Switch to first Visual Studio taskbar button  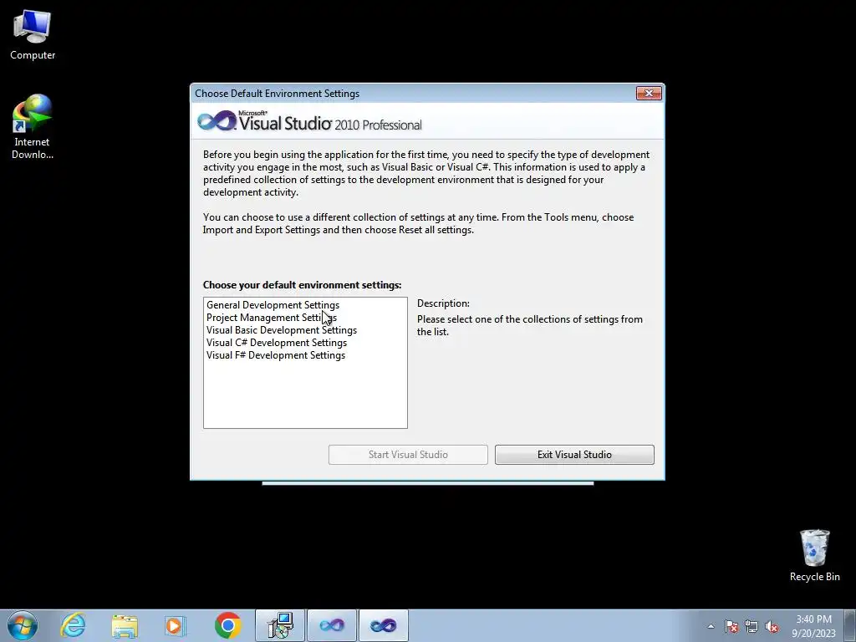pos(332,625)
